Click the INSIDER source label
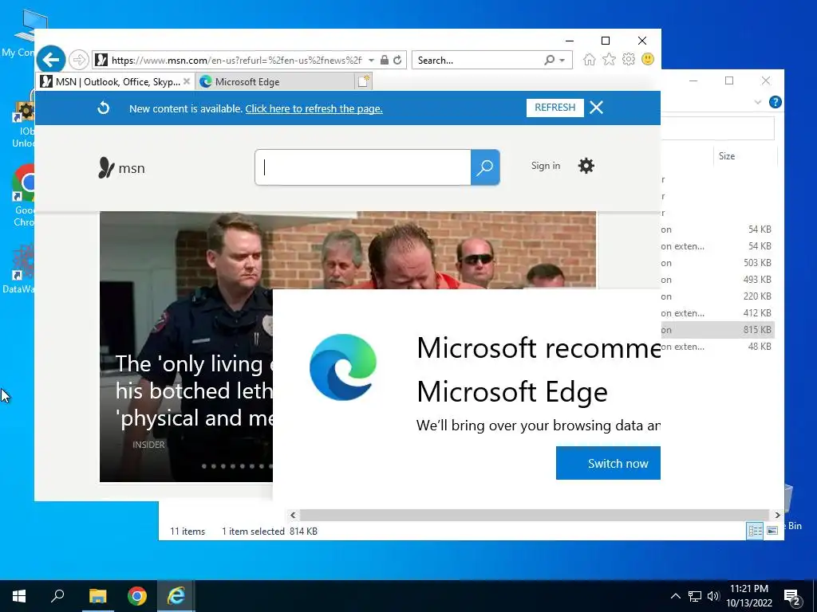This screenshot has width=817, height=612. pos(148,445)
